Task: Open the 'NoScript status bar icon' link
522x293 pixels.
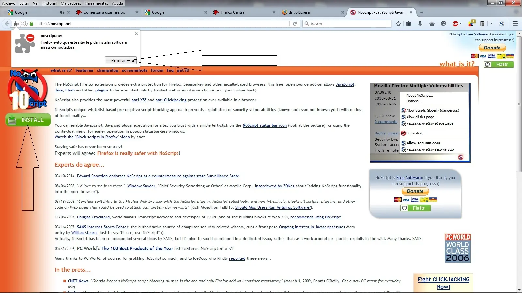Action: (x=265, y=125)
